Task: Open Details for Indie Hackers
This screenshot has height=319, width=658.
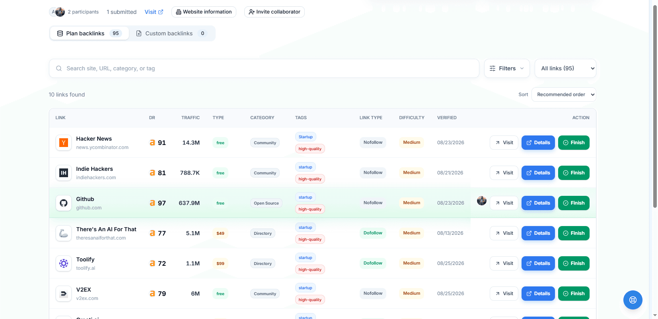Action: (538, 173)
